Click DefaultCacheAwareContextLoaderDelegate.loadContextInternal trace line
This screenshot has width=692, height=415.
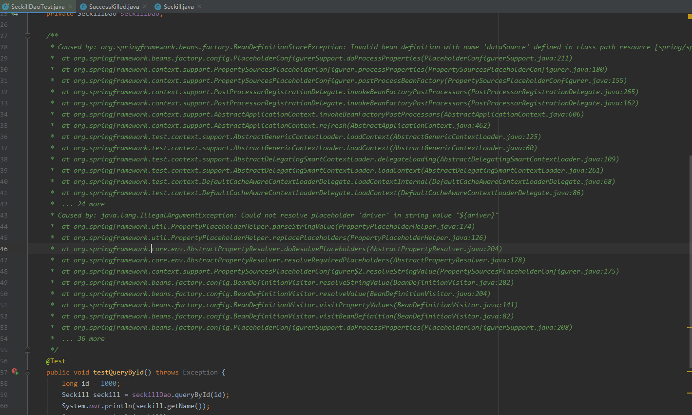[338, 181]
